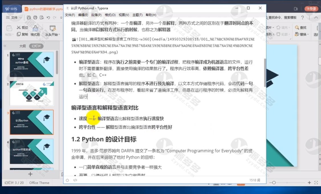Open the Typora 主题(T) menu
Screen dimensions: 321x194
137,15
